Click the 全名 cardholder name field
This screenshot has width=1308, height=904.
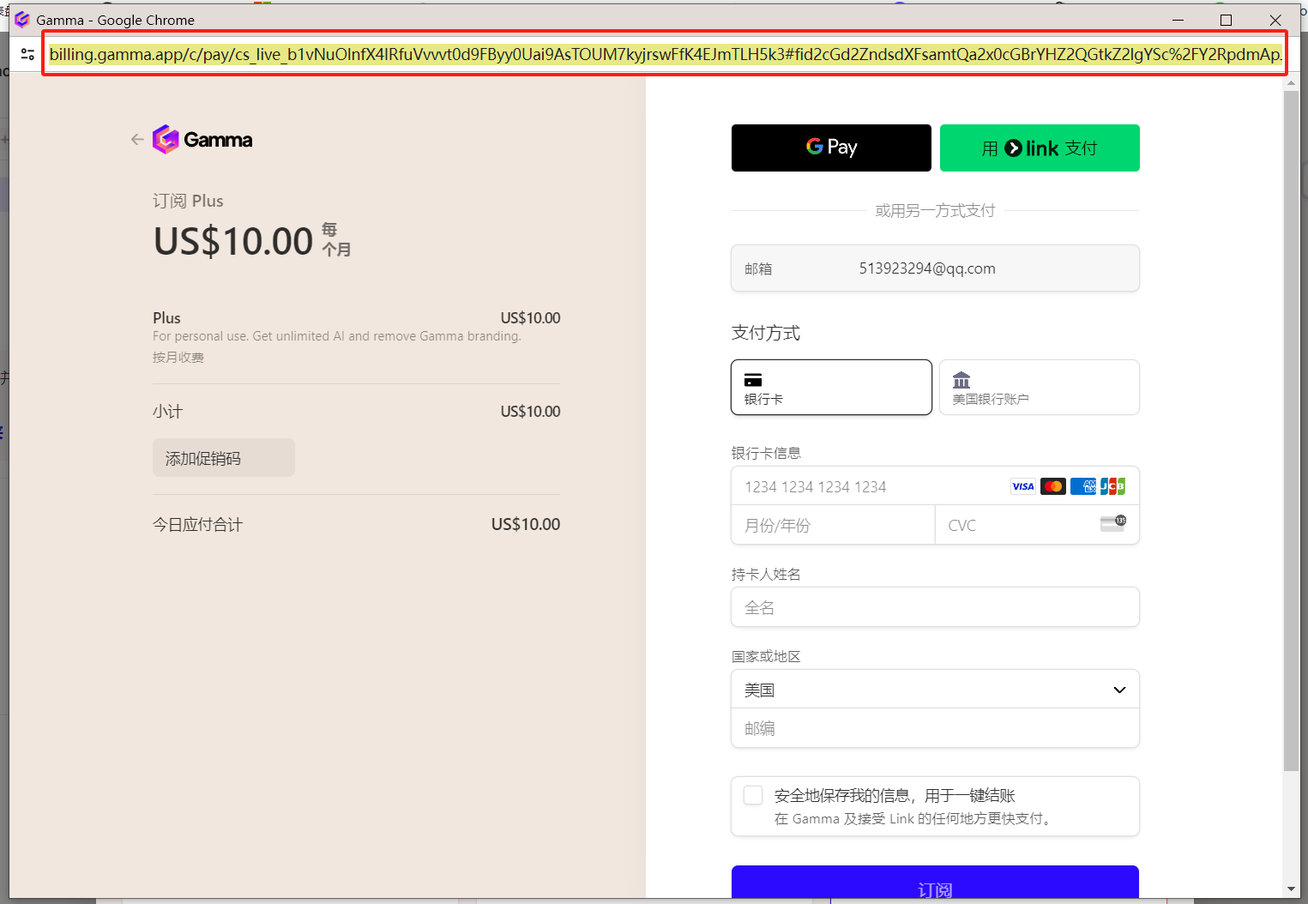(x=935, y=607)
